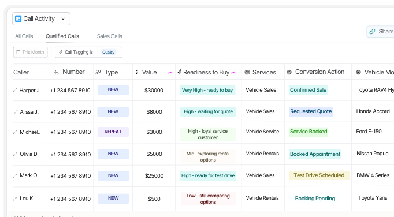Click the Call Activity grid icon

coord(18,19)
